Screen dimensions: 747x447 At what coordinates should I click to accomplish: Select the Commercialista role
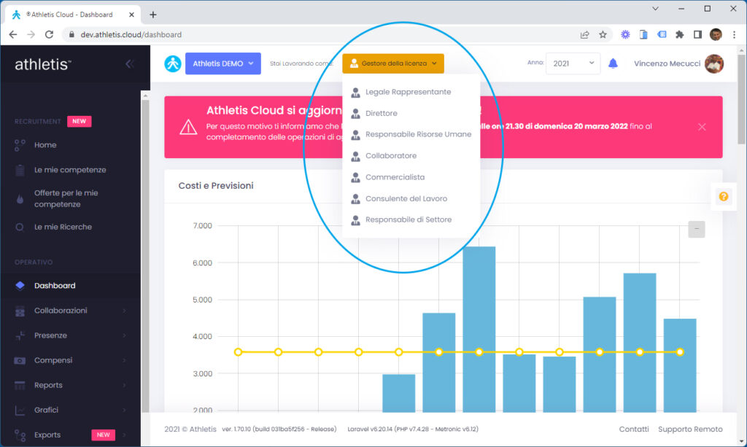411,177
